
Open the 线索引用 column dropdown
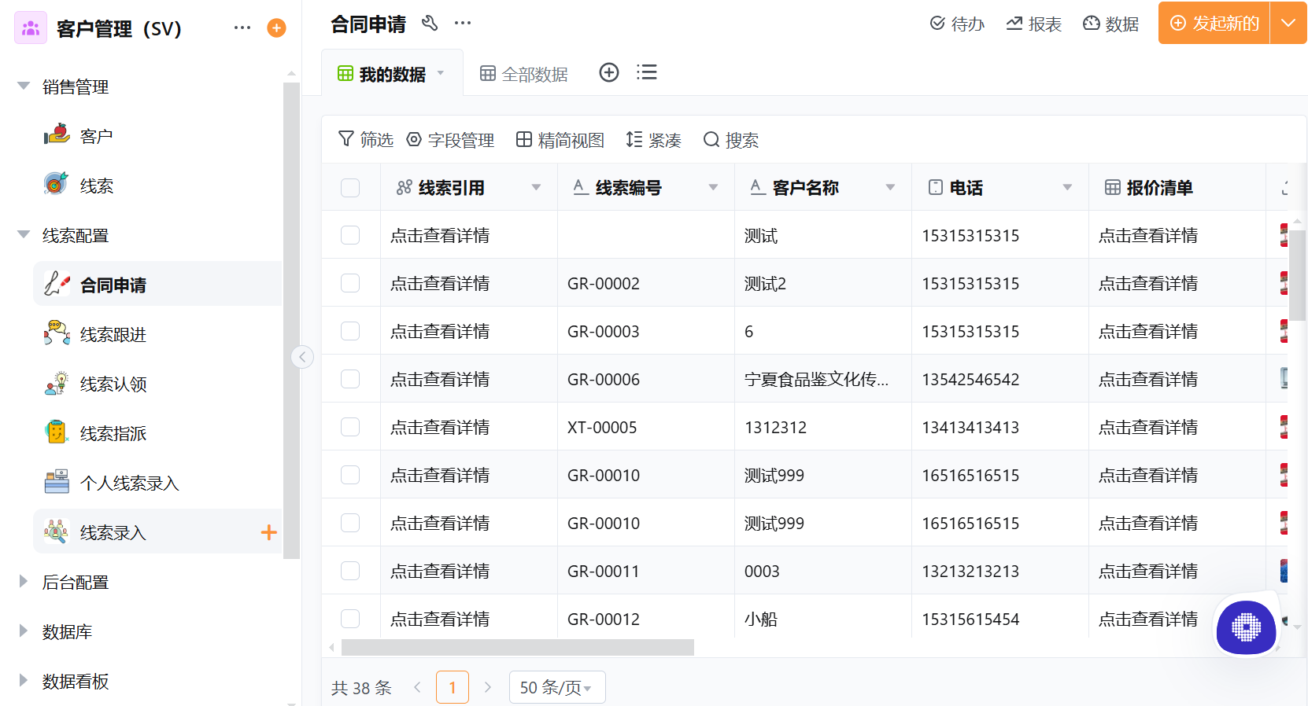pos(536,187)
